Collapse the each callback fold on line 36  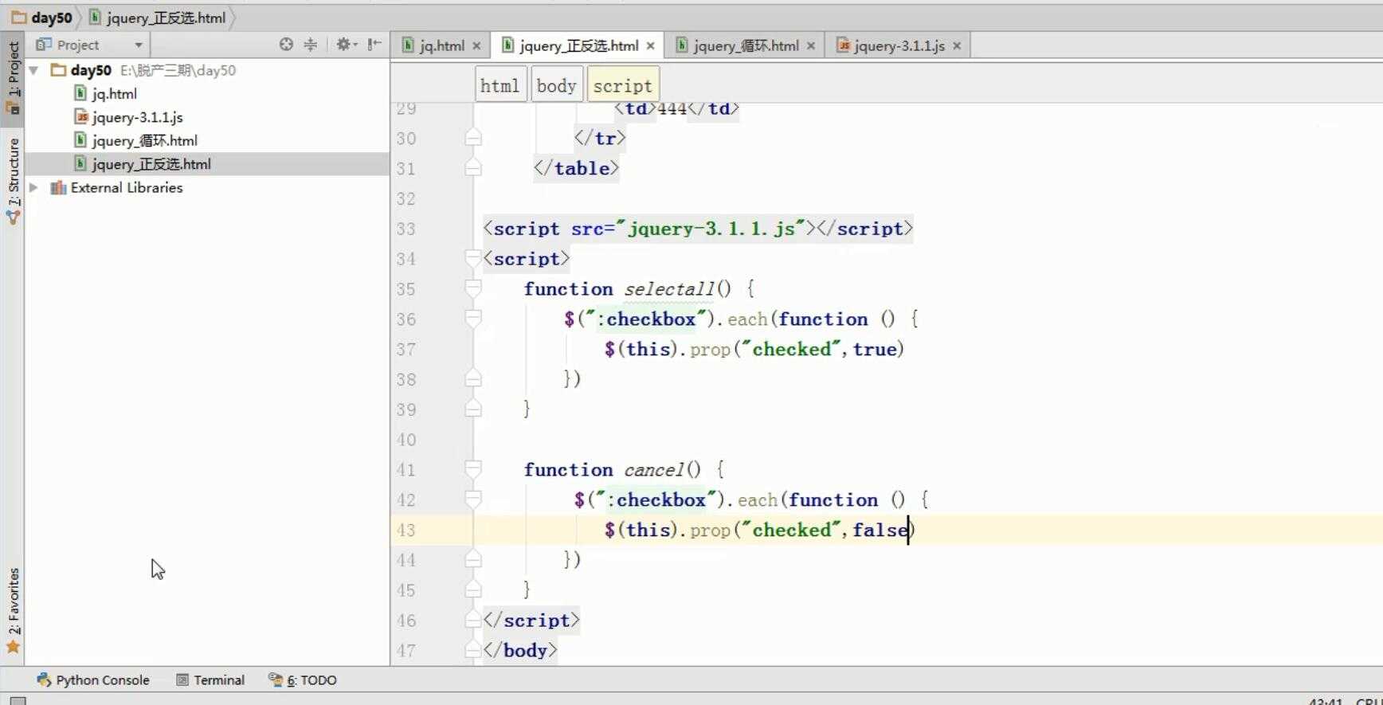coord(473,319)
